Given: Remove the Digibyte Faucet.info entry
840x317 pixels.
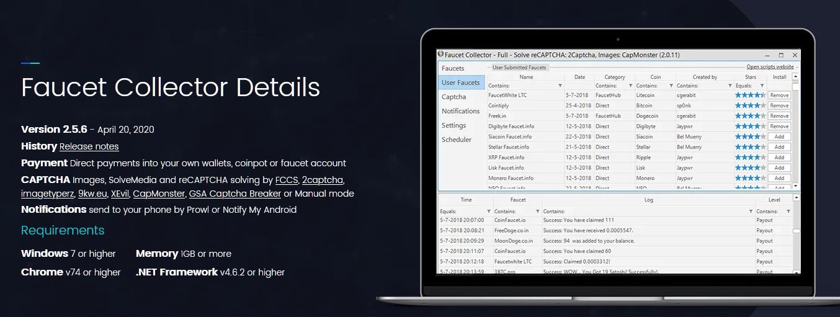Looking at the screenshot, I should (x=779, y=127).
